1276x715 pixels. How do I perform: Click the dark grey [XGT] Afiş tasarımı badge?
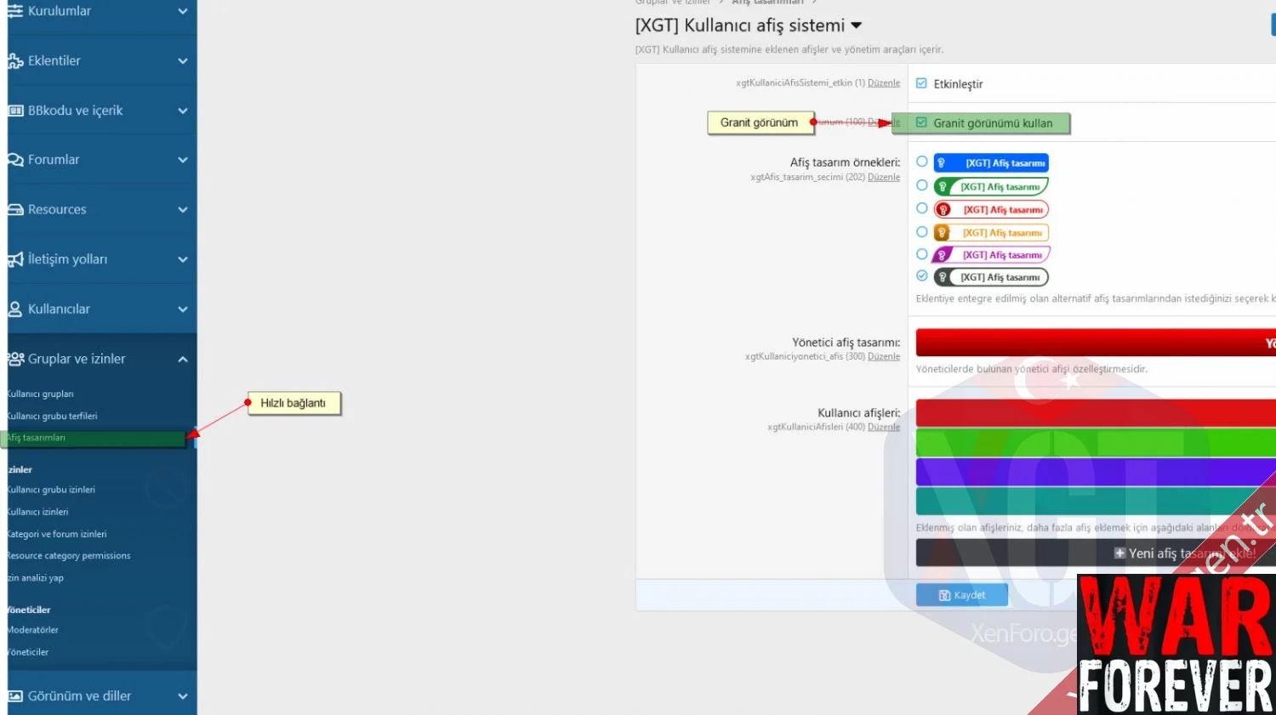point(991,277)
